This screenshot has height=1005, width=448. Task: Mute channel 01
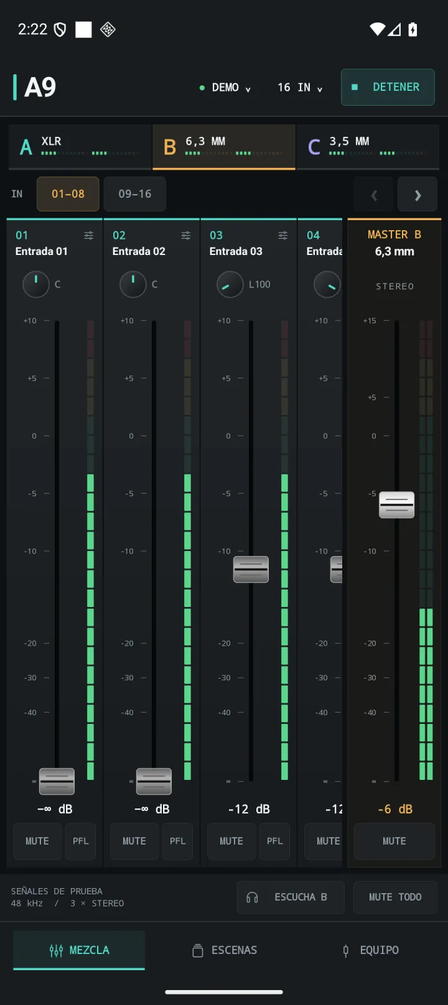pos(37,841)
